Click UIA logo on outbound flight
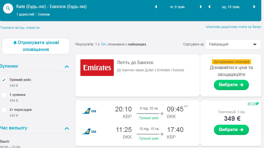The image size is (264, 148). tap(89, 111)
